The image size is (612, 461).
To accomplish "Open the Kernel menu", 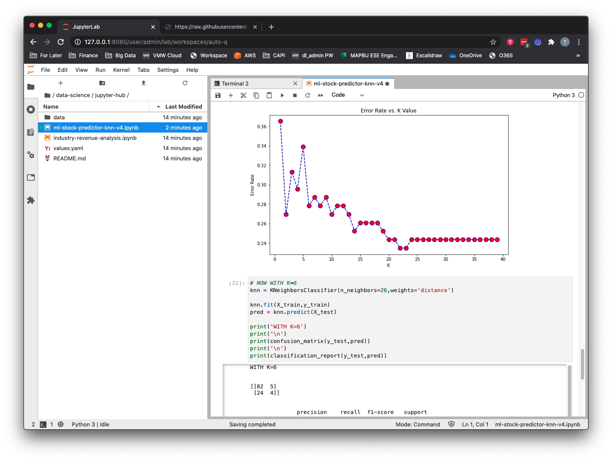I will tap(121, 70).
